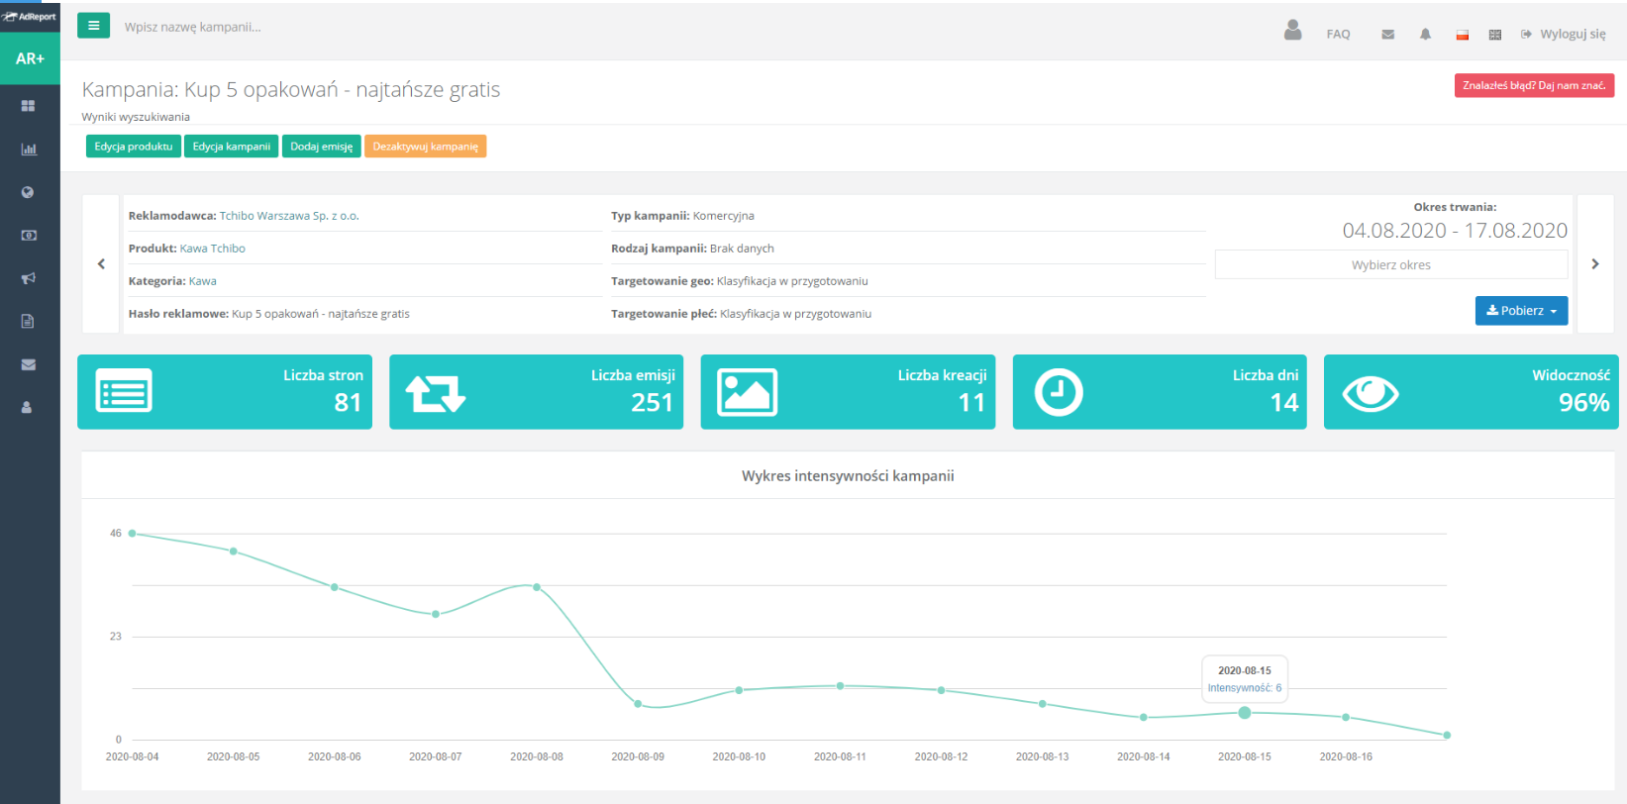Open the FAQ page
This screenshot has height=804, width=1627.
pos(1338,34)
